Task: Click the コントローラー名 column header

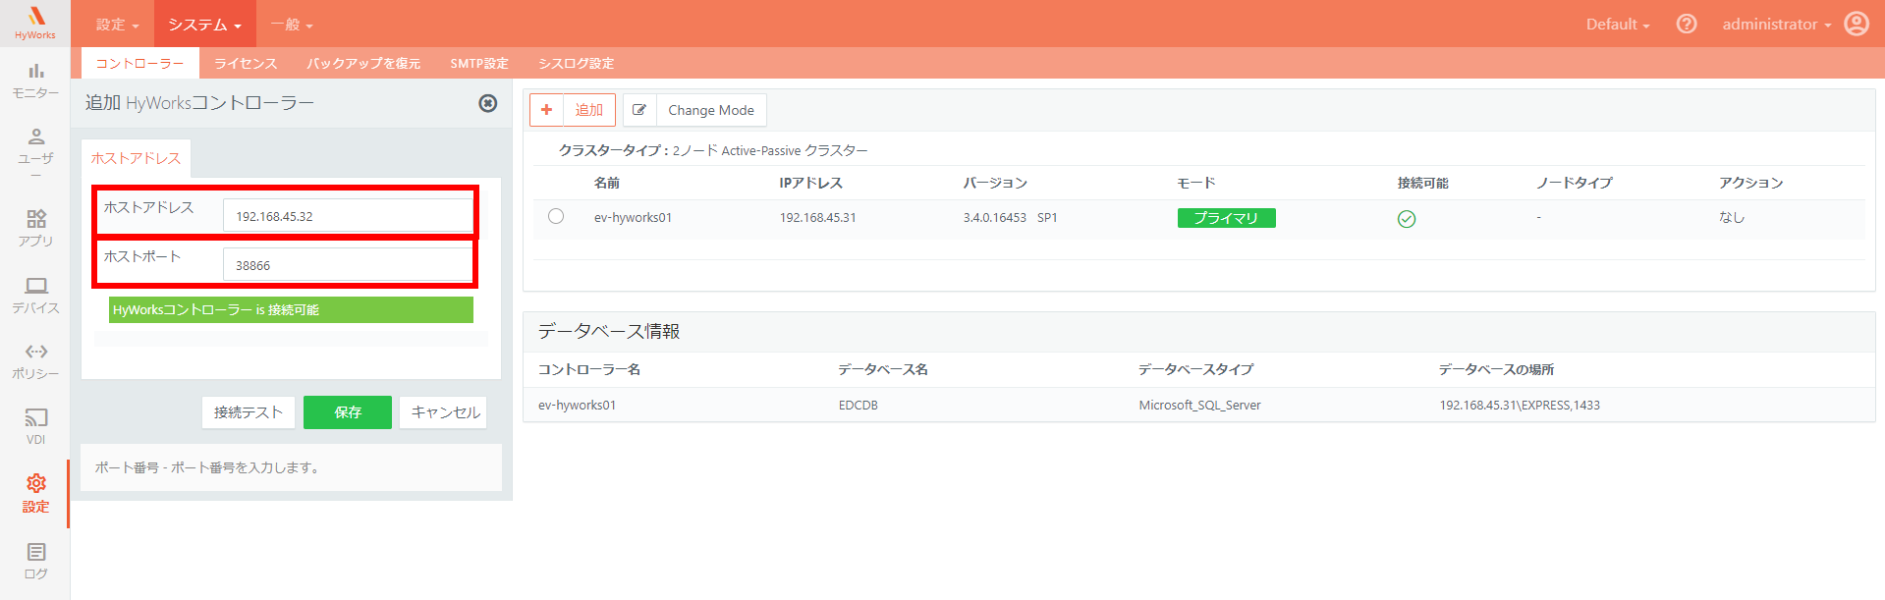Action: 589,369
